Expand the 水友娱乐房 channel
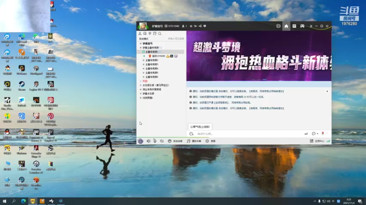The image size is (366, 205). coord(140,85)
